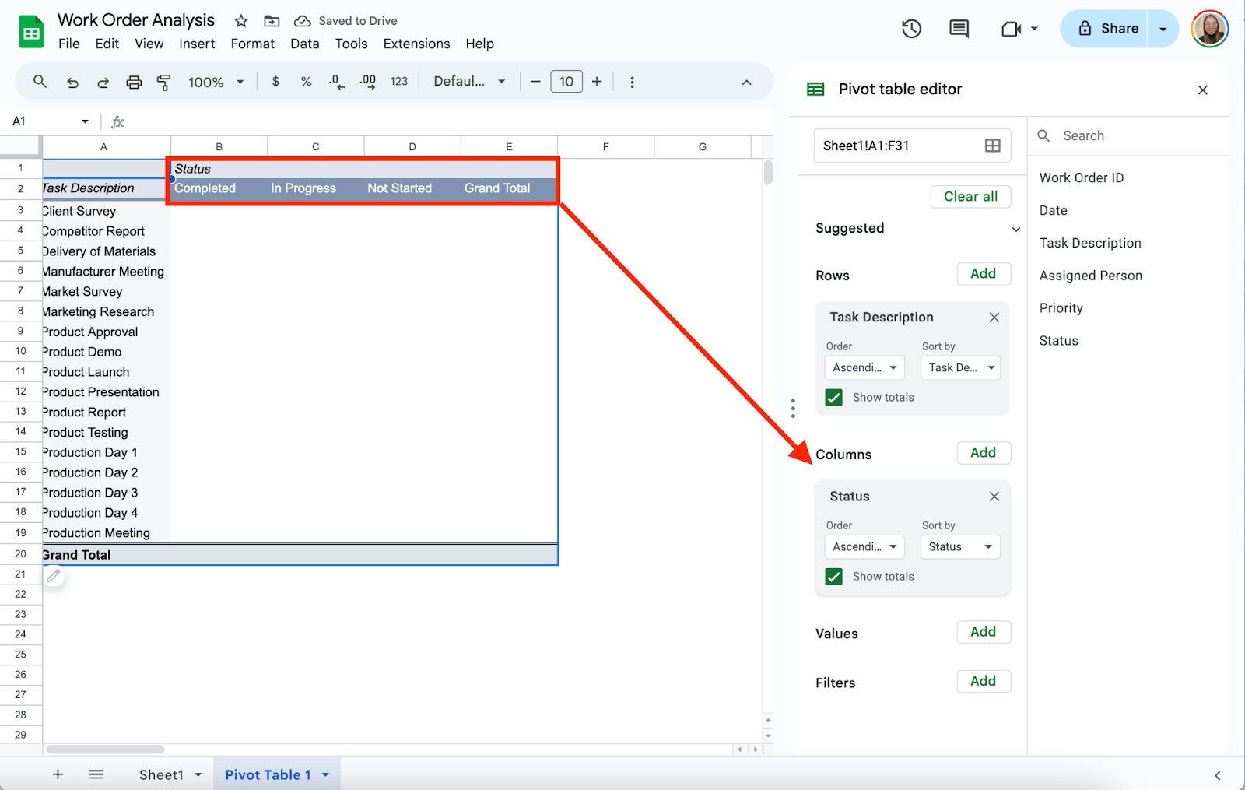Click the Clear all button

point(970,197)
